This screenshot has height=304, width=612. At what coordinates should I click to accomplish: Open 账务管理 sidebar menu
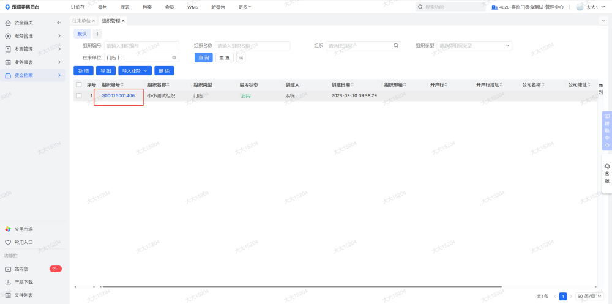point(33,36)
